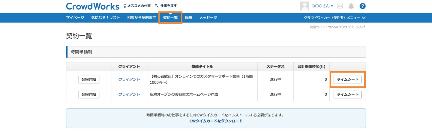This screenshot has height=135, width=432.
Task: Open タイムシート for beauty salon homepage job
Action: pyautogui.click(x=347, y=94)
